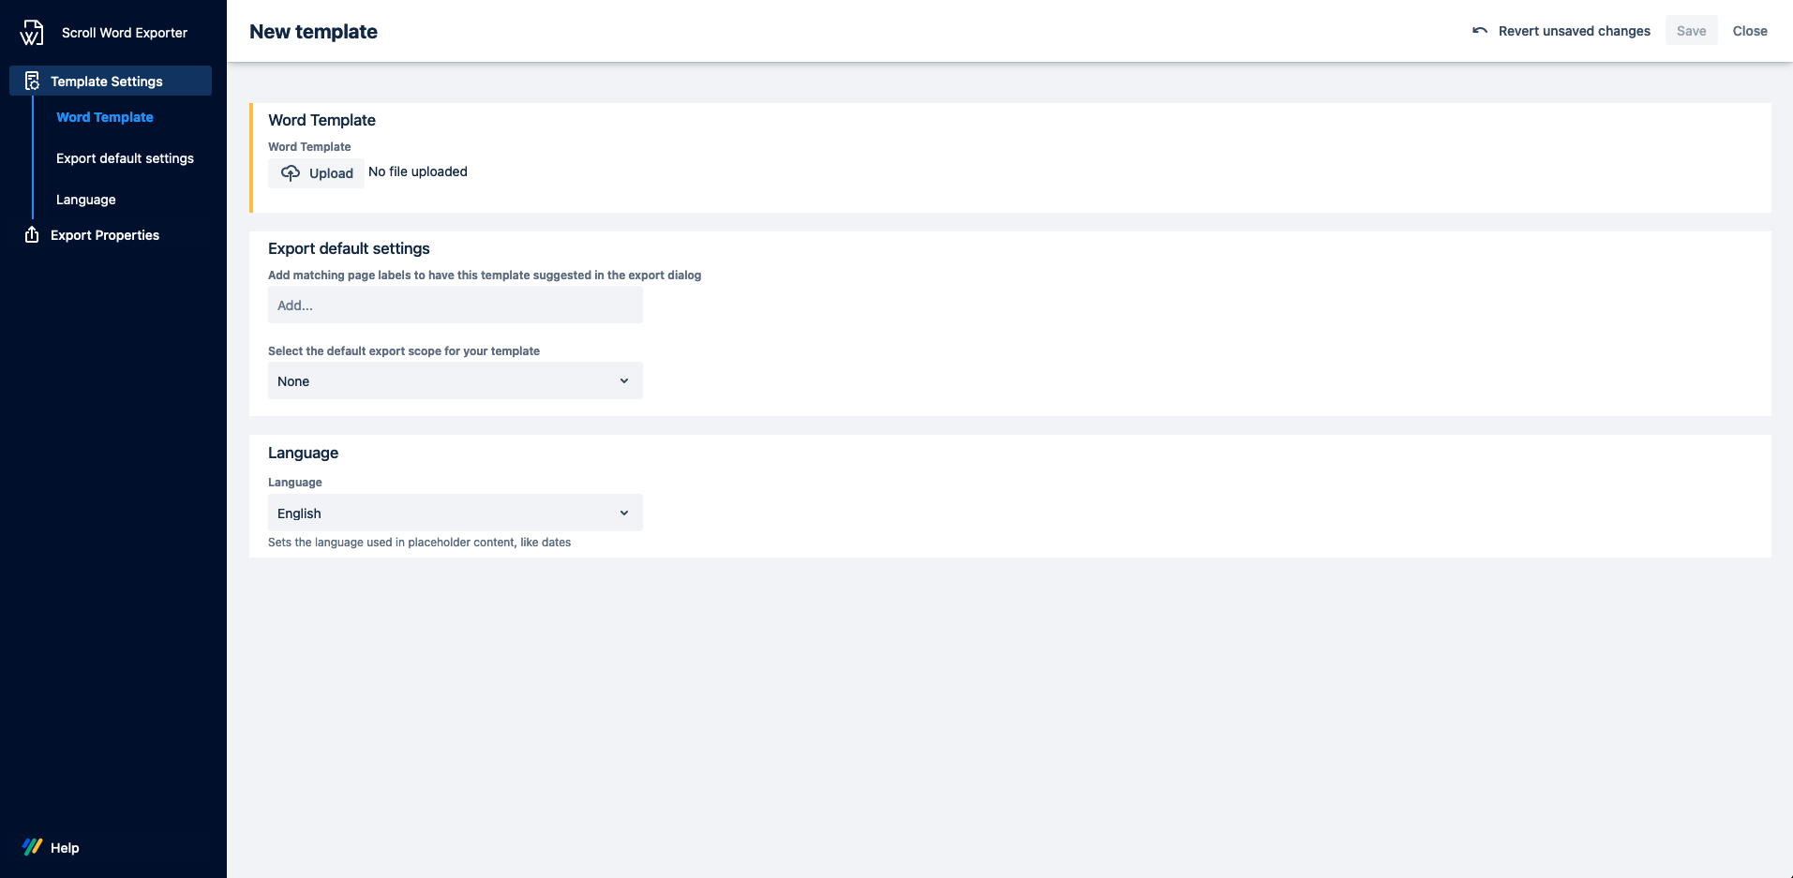
Task: Click the chevron on the None dropdown
Action: 624,381
